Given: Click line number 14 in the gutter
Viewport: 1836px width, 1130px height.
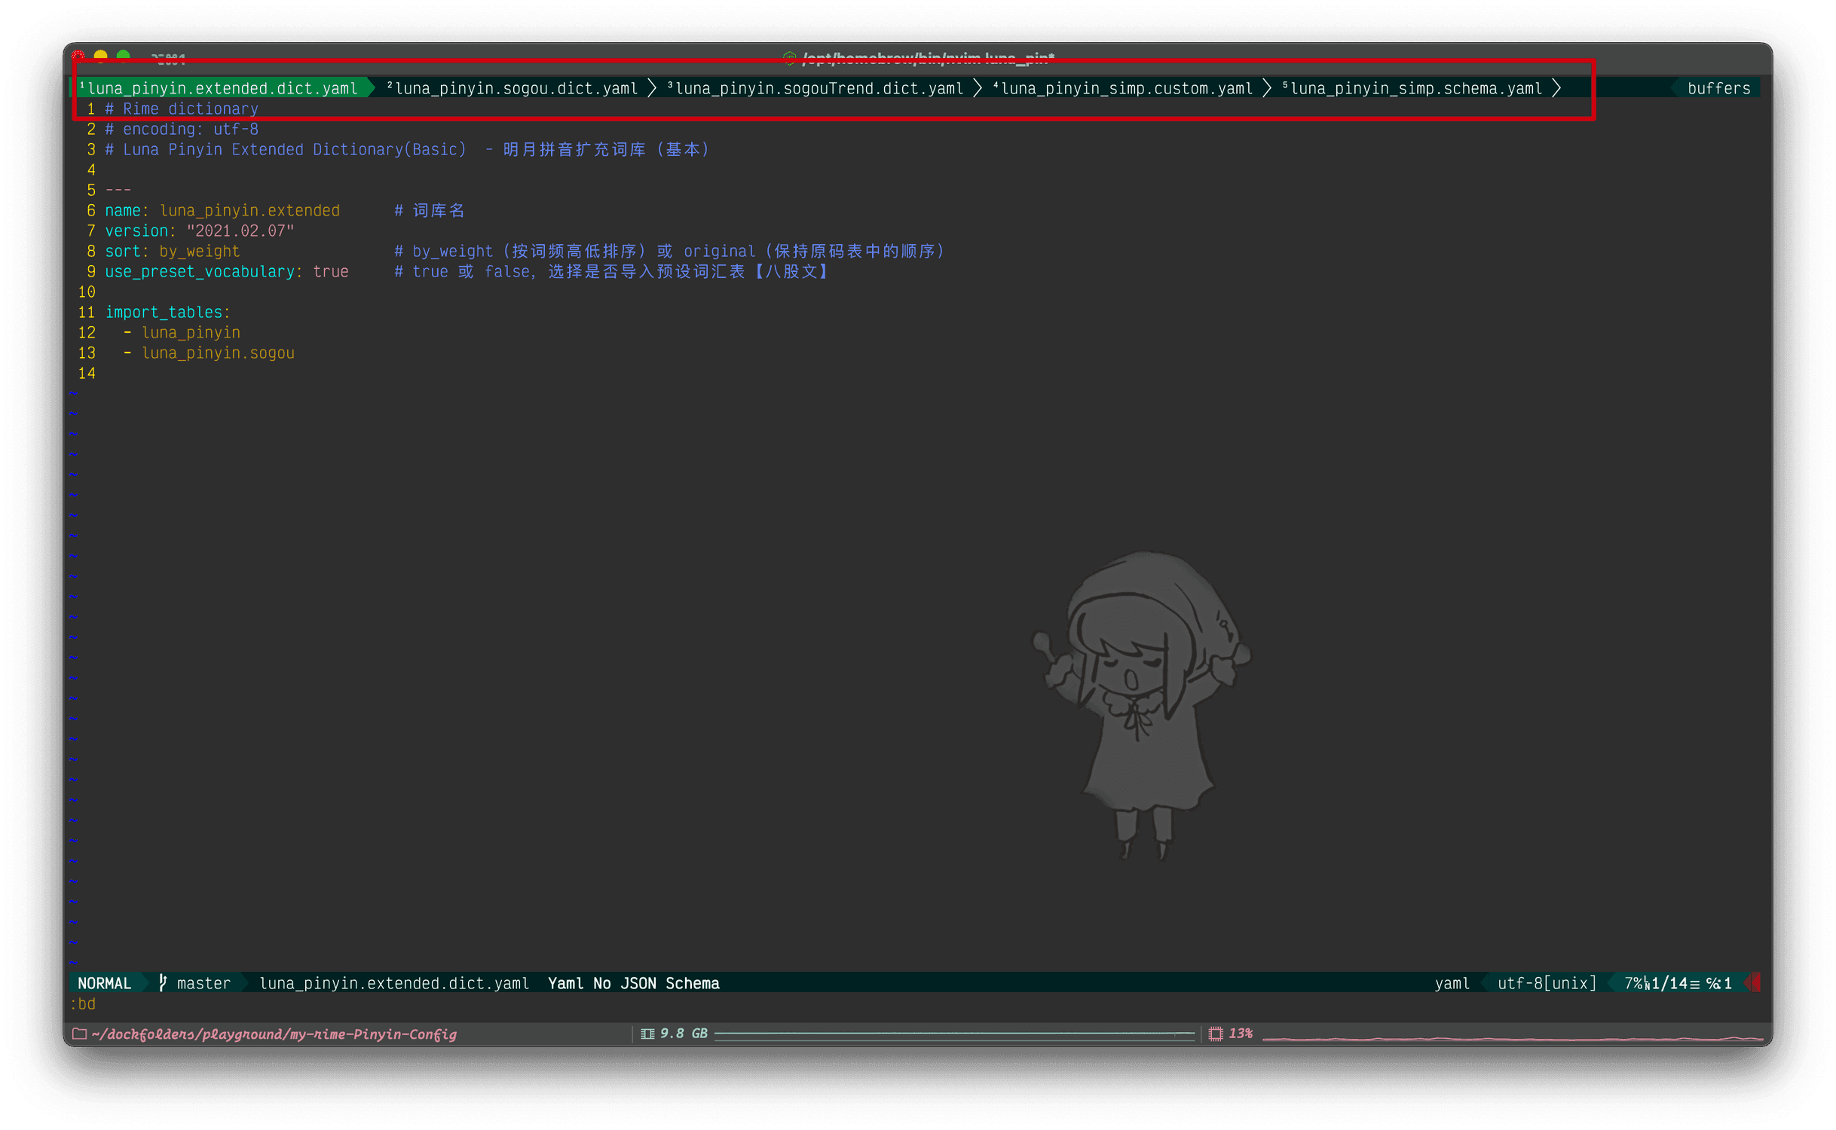Looking at the screenshot, I should 87,374.
